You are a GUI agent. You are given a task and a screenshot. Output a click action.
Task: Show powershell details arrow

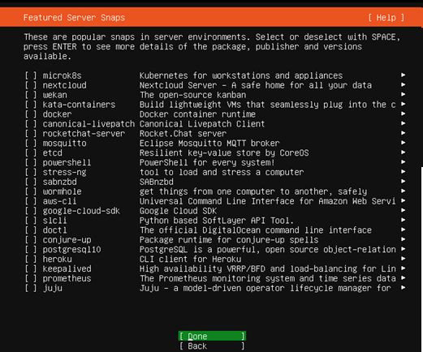tap(403, 162)
